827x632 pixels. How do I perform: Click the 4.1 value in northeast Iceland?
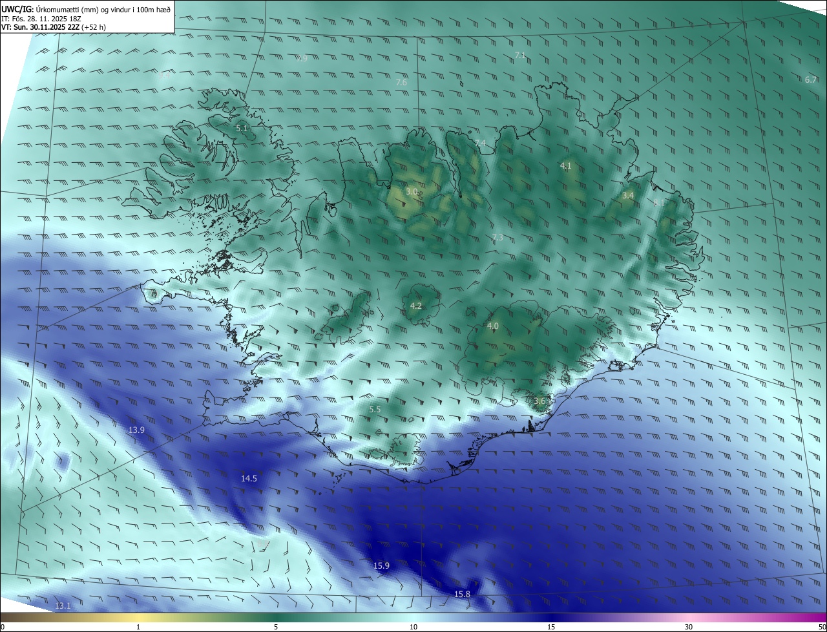click(566, 166)
